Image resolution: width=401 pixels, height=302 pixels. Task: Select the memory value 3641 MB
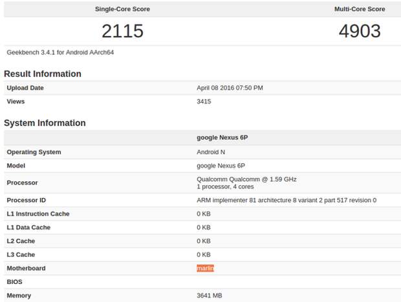[x=209, y=296]
